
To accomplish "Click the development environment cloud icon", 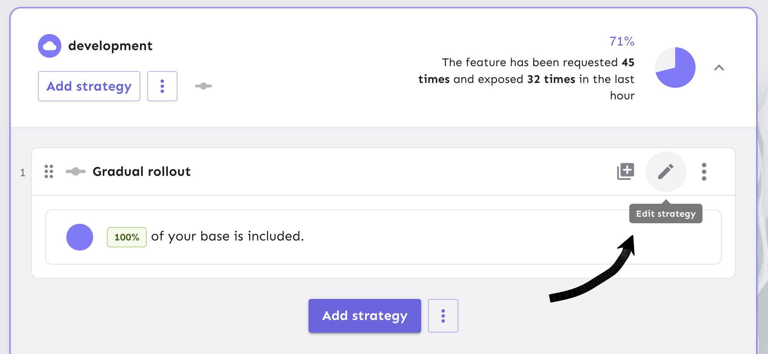I will 49,46.
